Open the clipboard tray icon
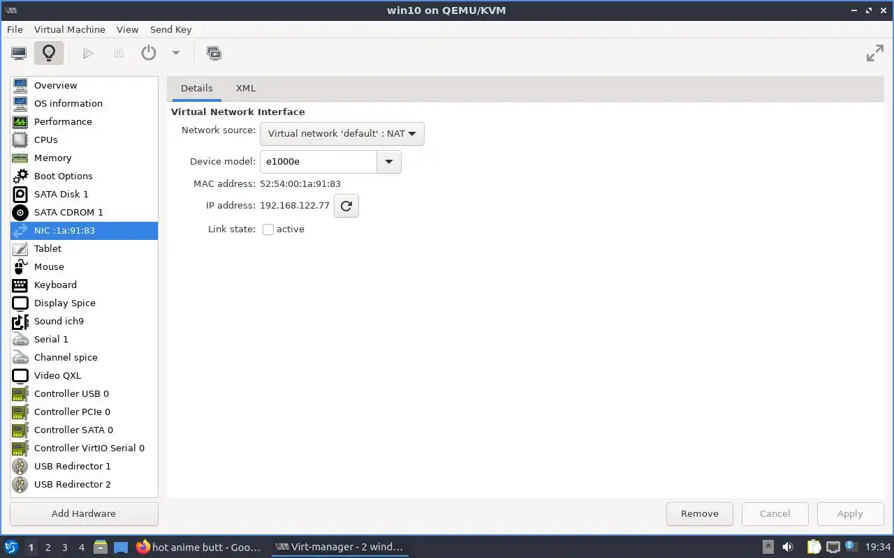Viewport: 894px width, 558px height. click(x=814, y=548)
